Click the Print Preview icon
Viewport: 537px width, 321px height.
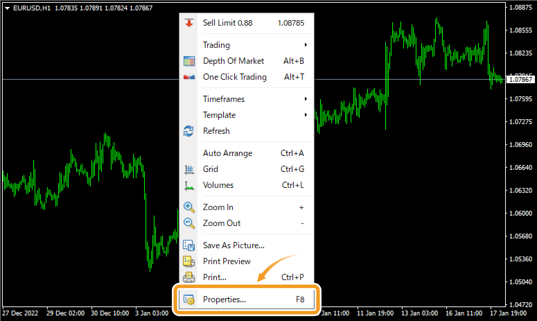[x=189, y=261]
